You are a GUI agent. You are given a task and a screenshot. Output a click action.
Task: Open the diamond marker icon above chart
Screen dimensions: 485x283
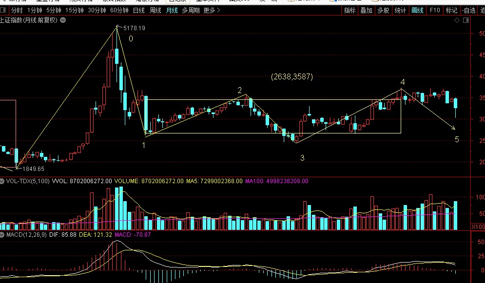457,20
